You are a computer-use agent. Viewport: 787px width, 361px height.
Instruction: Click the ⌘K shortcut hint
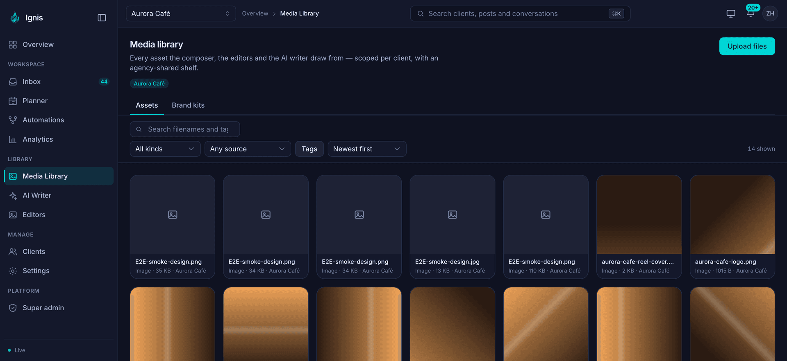[x=616, y=14]
